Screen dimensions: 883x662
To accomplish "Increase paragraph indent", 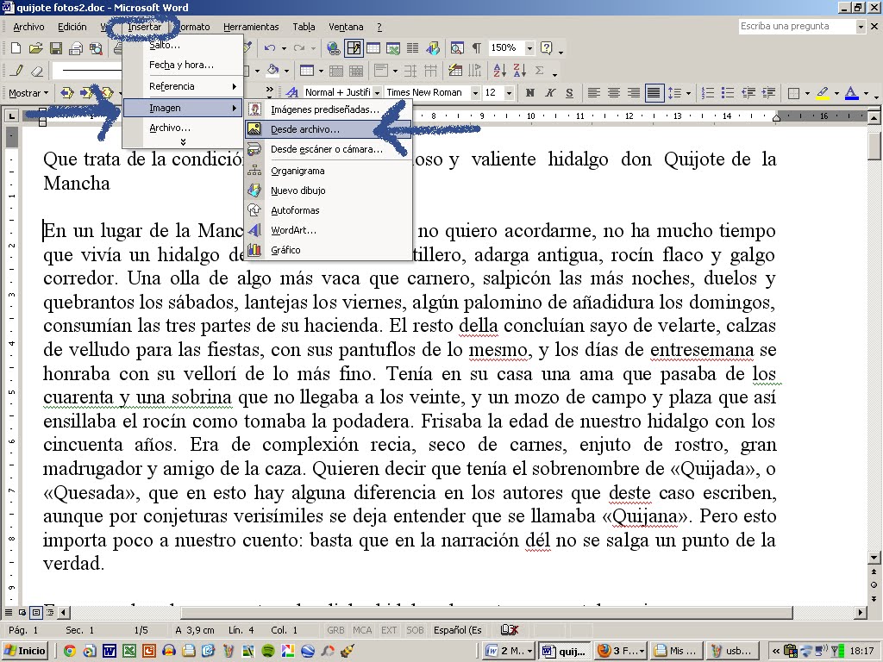I will tap(768, 92).
